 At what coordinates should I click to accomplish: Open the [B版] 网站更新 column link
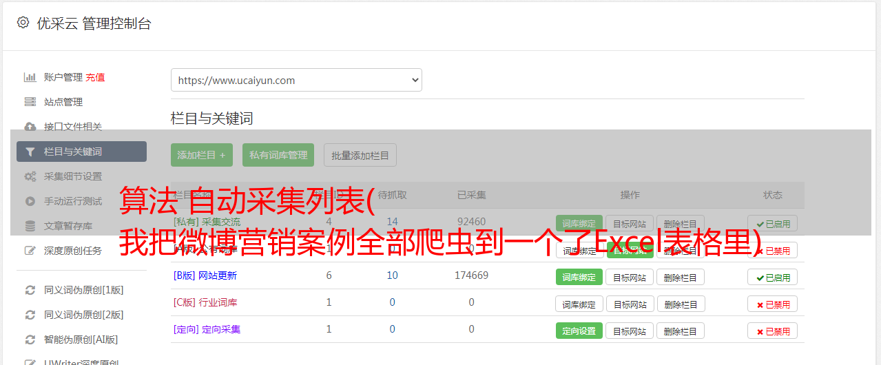205,275
